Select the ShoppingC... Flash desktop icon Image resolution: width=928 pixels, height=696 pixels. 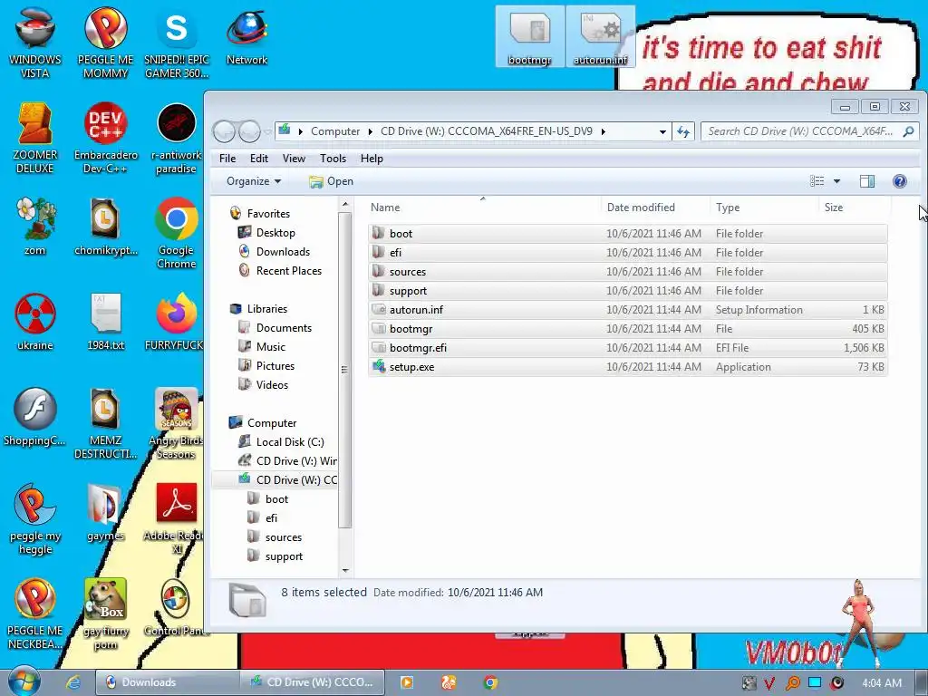pyautogui.click(x=35, y=417)
